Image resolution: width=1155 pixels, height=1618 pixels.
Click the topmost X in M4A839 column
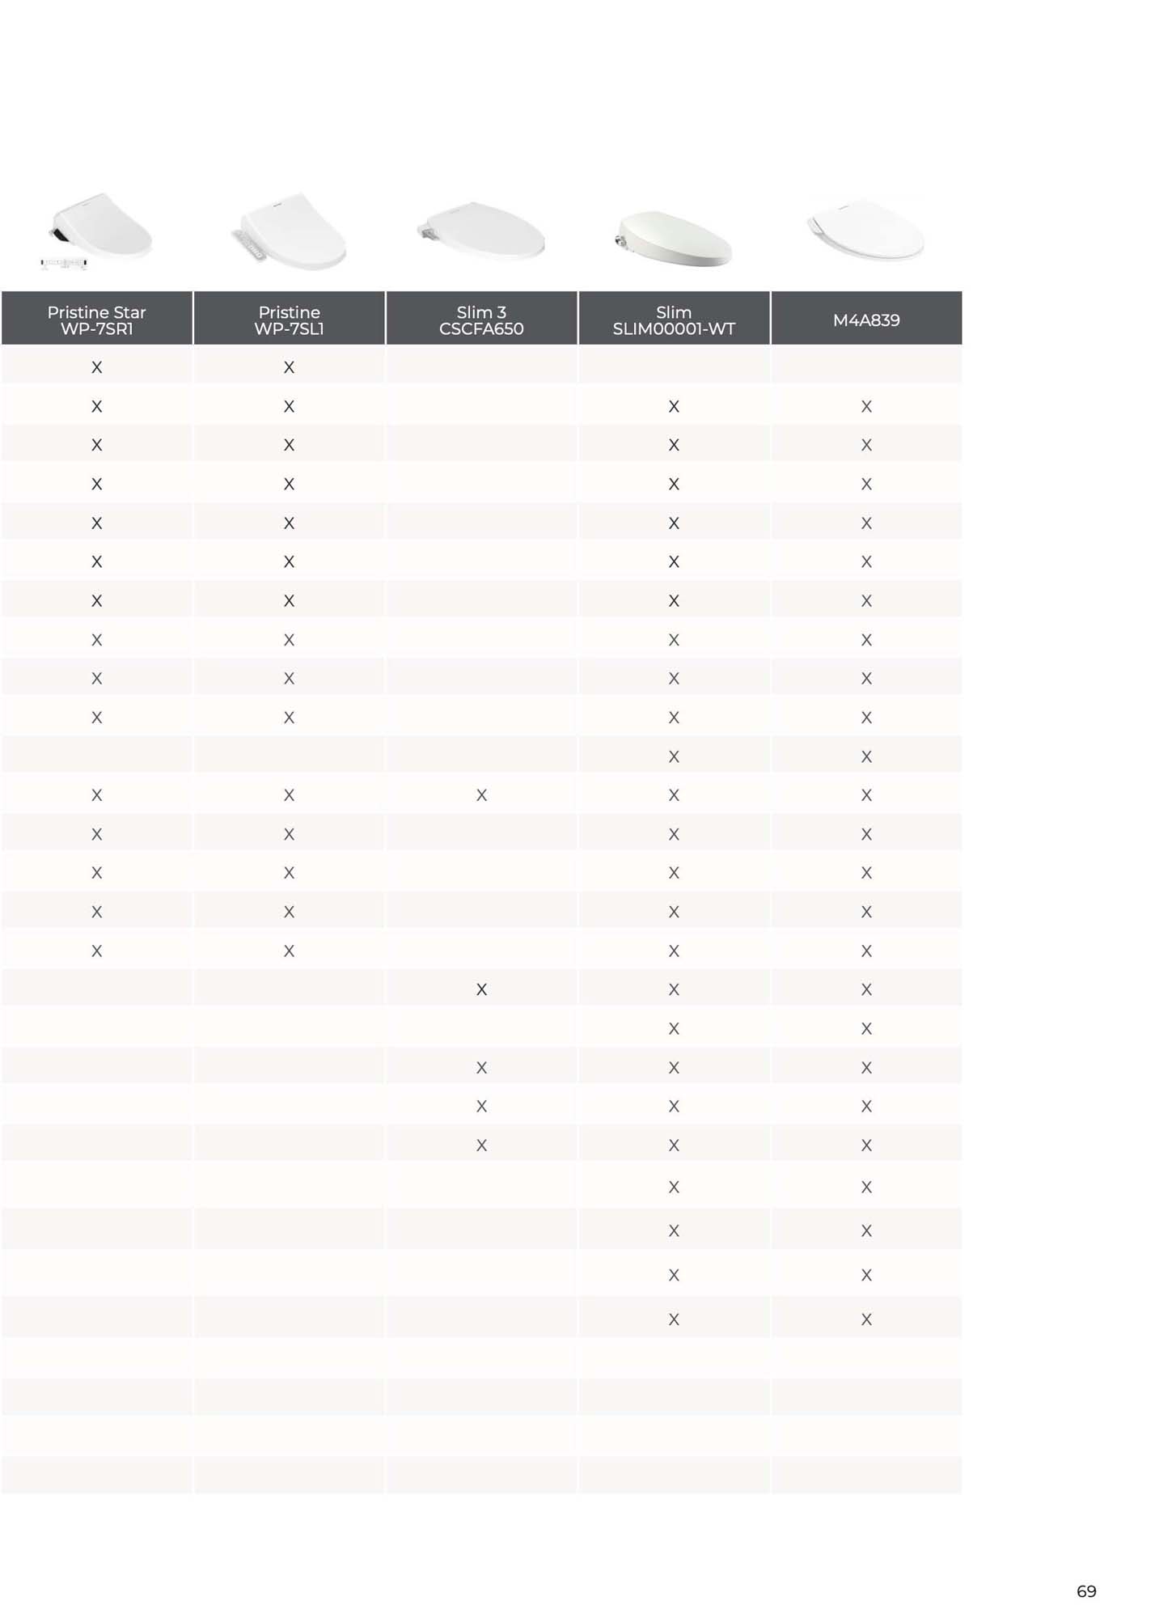[866, 407]
